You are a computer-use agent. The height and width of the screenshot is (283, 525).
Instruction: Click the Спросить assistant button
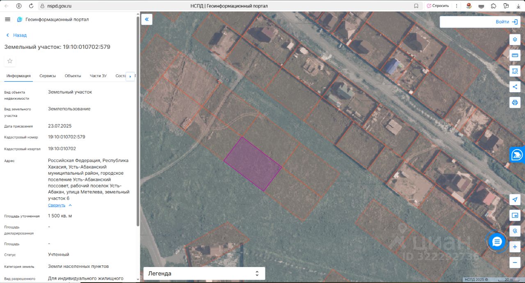[x=438, y=6]
